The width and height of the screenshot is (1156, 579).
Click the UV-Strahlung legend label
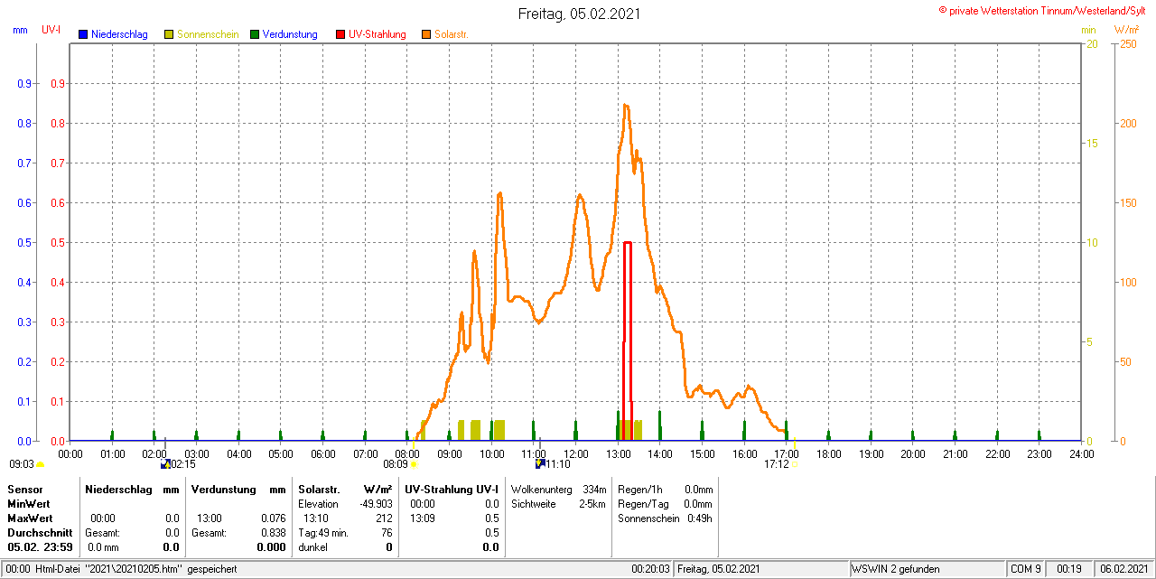point(378,34)
